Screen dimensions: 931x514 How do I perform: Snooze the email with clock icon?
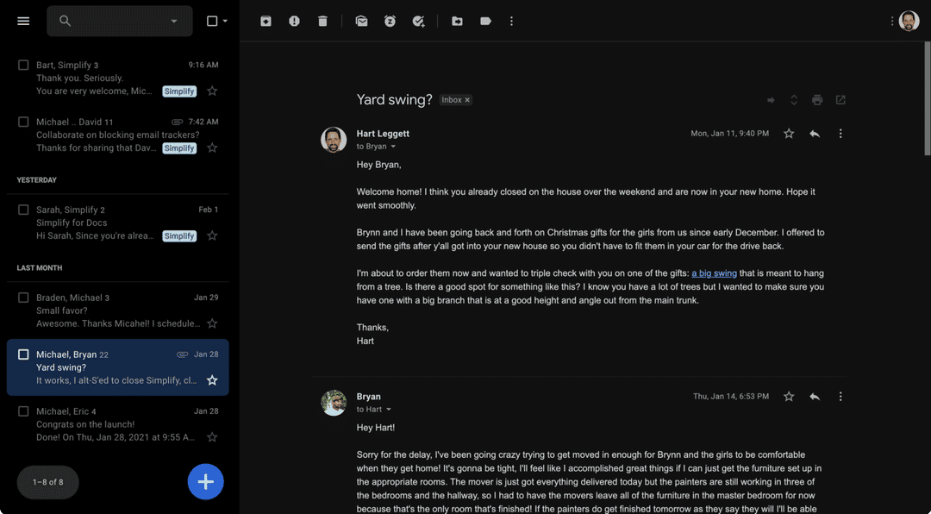(390, 21)
